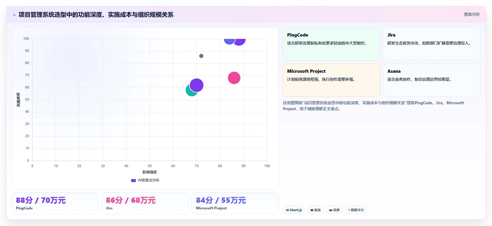Click the Chart.js tag

pyautogui.click(x=294, y=210)
